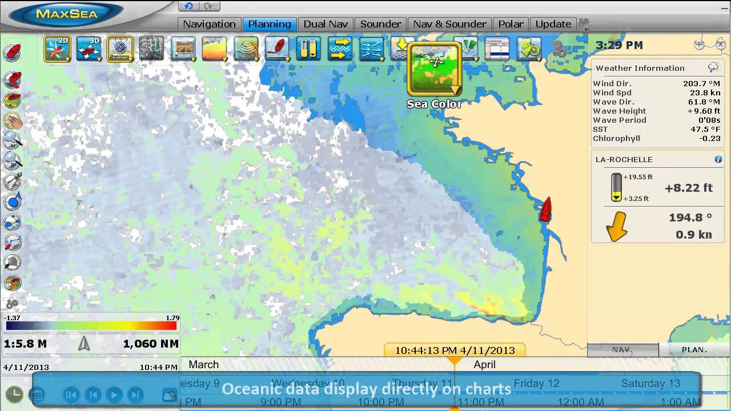Click the table list toolbar icon
The image size is (731, 411).
click(497, 49)
